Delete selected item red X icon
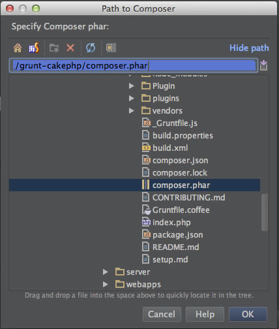Image resolution: width=279 pixels, height=329 pixels. pyautogui.click(x=70, y=48)
